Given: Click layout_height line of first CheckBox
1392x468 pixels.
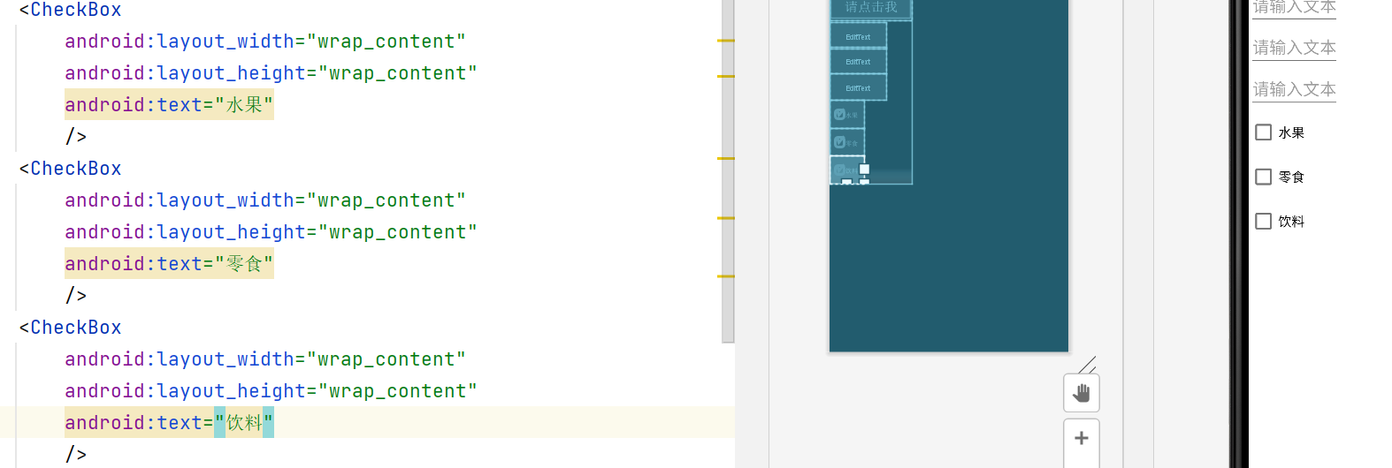Looking at the screenshot, I should [271, 73].
